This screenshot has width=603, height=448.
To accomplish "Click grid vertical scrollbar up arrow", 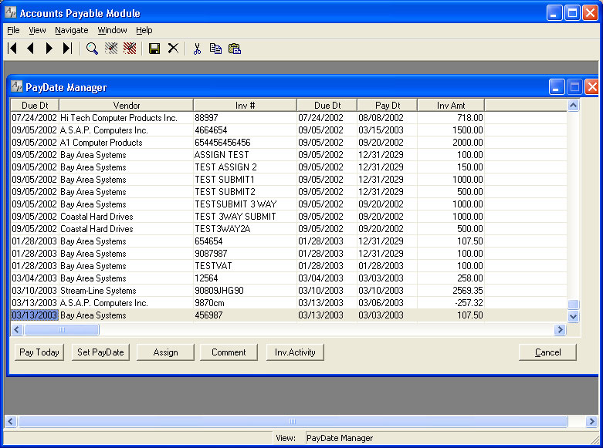I will click(x=573, y=106).
